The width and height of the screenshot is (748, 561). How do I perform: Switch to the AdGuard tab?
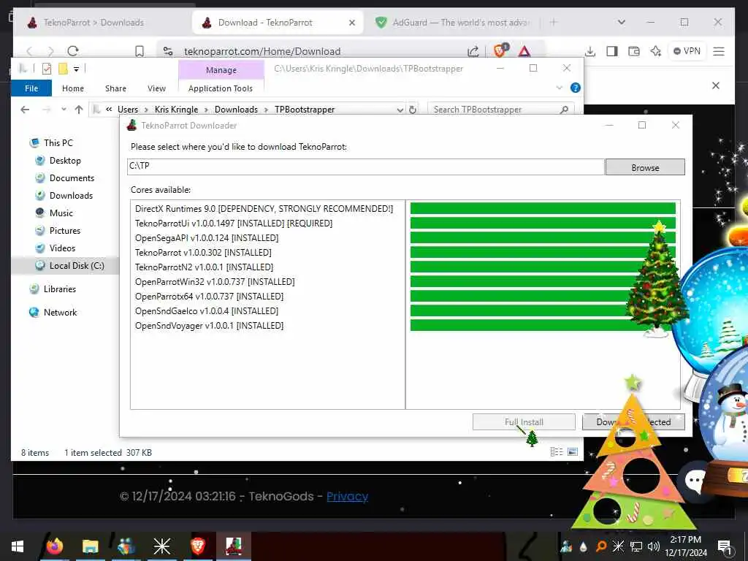pos(453,23)
